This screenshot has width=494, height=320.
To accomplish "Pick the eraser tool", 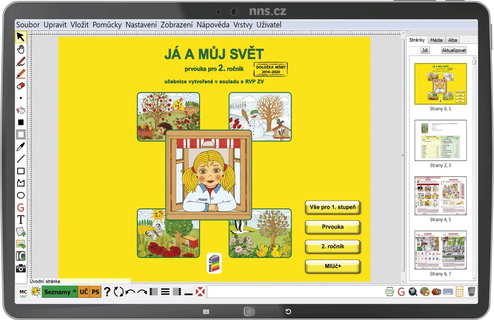I will coord(21,86).
